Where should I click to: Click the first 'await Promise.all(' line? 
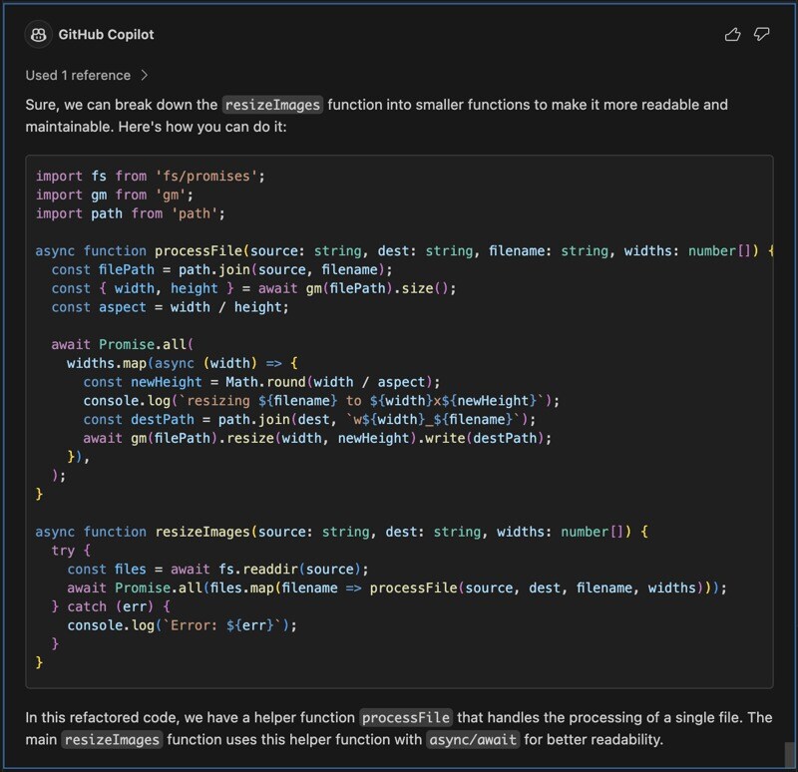click(x=122, y=344)
